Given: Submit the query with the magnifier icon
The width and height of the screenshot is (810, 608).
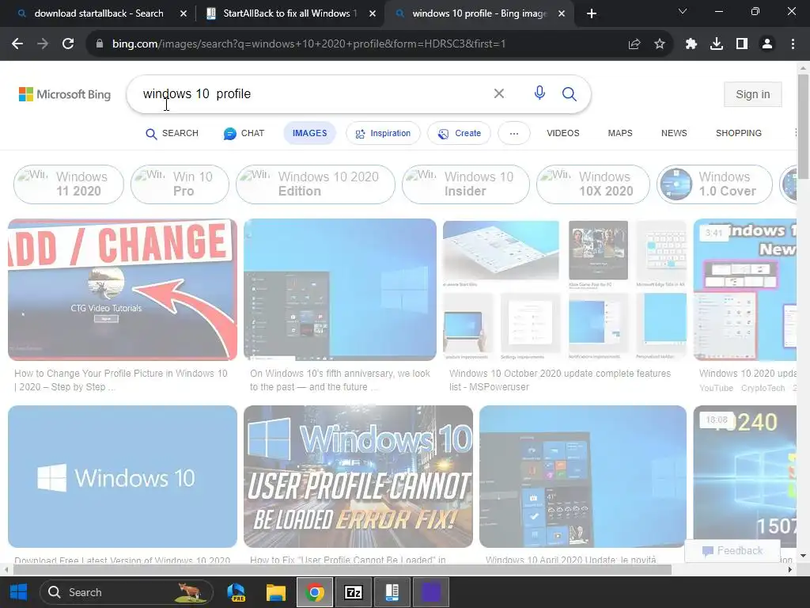Looking at the screenshot, I should click(x=570, y=93).
